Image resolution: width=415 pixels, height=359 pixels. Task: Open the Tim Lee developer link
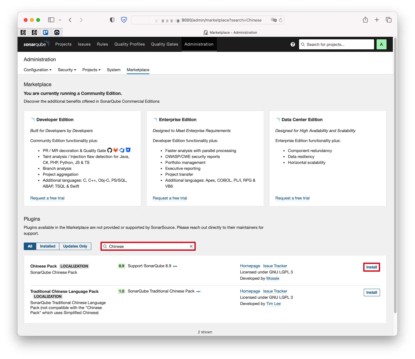(273, 304)
